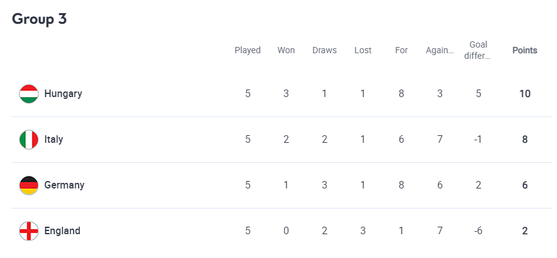Screen dimensions: 557x258
Task: Click England's goal difference of -6
Action: pyautogui.click(x=479, y=231)
